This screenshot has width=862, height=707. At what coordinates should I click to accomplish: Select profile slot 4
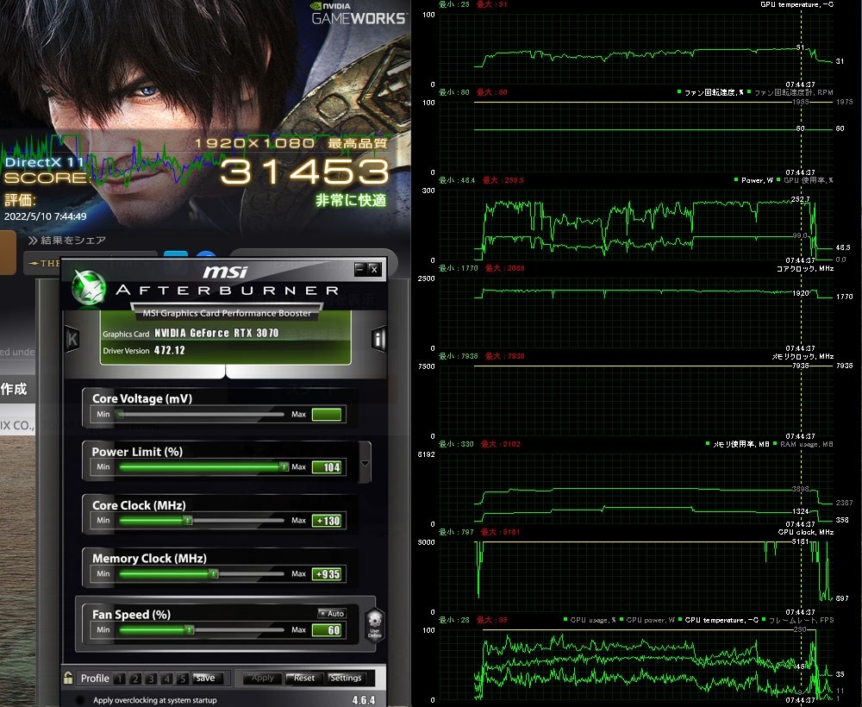pyautogui.click(x=167, y=679)
